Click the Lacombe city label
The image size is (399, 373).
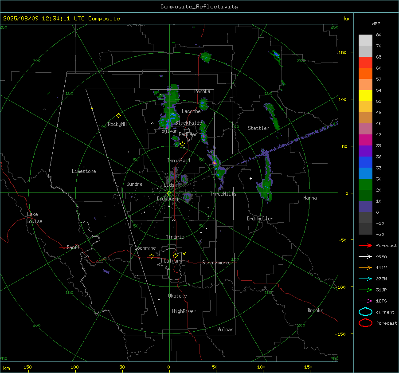point(191,111)
